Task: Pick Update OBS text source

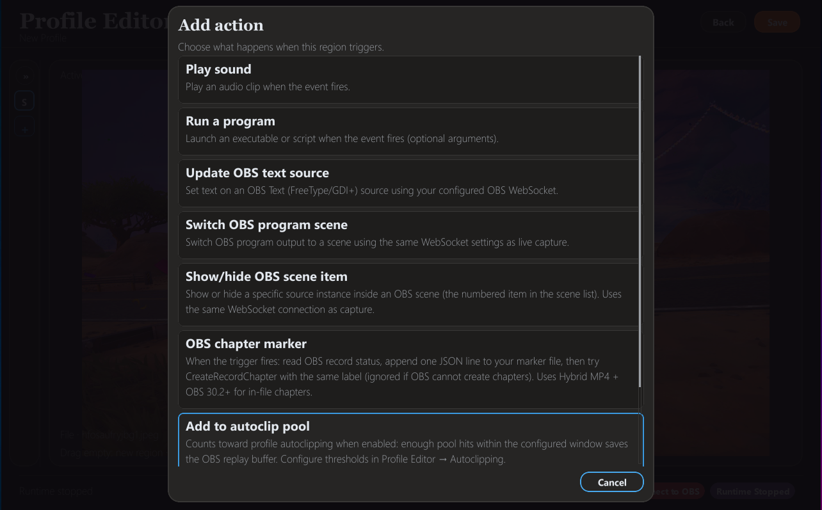Action: click(x=257, y=173)
